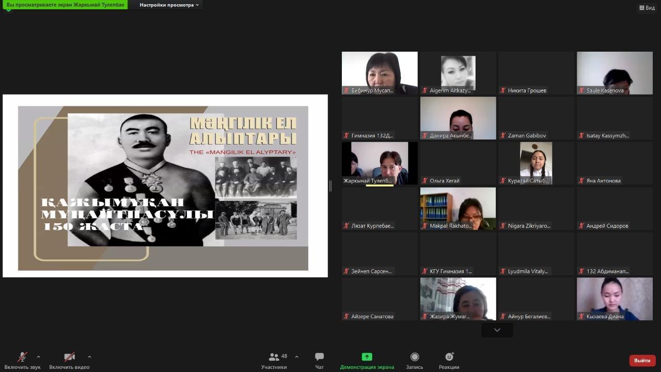The height and width of the screenshot is (372, 661).
Task: Expand video options arrow beside camera
Action: [x=89, y=357]
